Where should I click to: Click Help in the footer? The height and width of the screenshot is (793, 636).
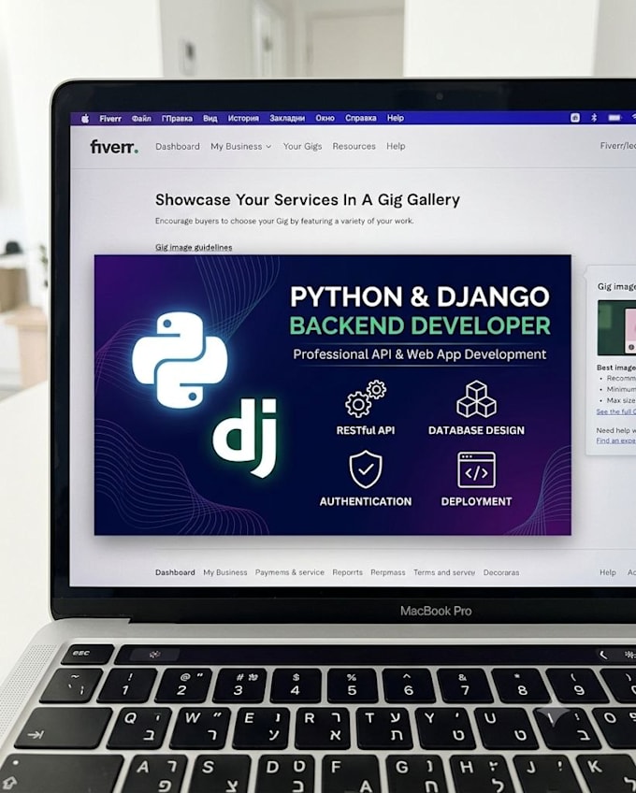pyautogui.click(x=608, y=572)
